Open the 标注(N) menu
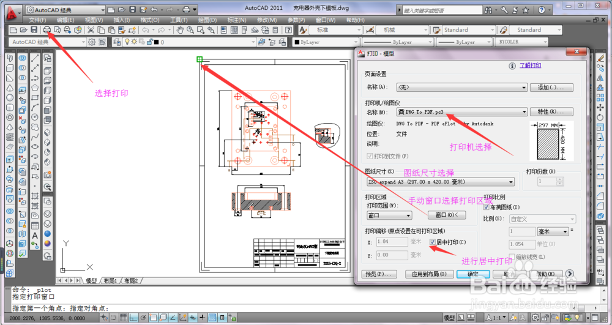This screenshot has height=325, width=612. point(236,20)
